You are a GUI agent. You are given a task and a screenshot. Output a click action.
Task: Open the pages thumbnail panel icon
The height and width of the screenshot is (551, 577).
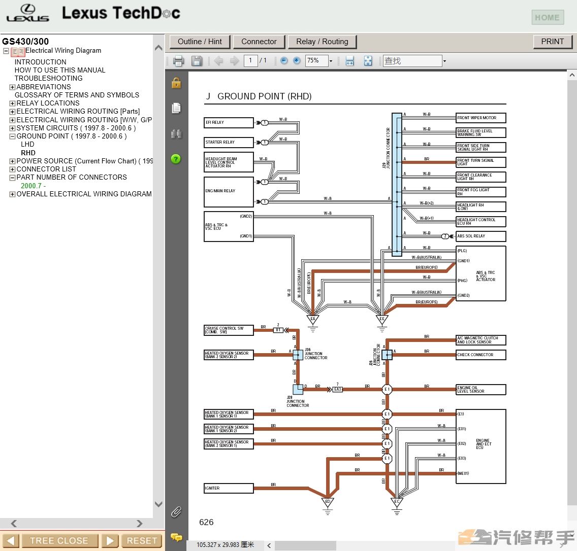[176, 108]
